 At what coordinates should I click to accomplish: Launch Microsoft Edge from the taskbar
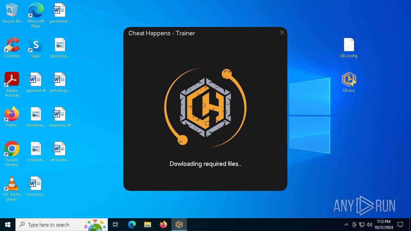pos(132,225)
